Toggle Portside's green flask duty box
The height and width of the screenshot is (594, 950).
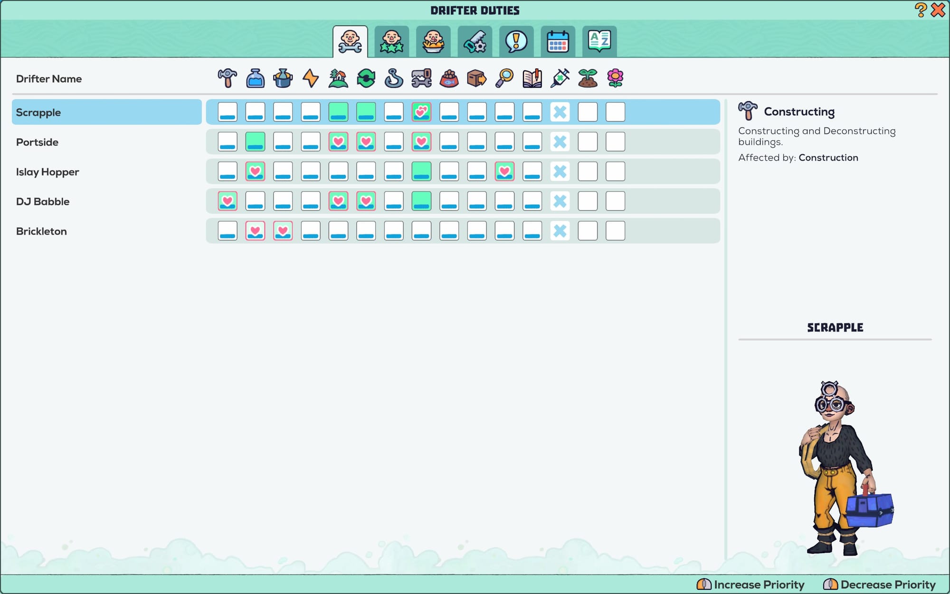coord(255,142)
